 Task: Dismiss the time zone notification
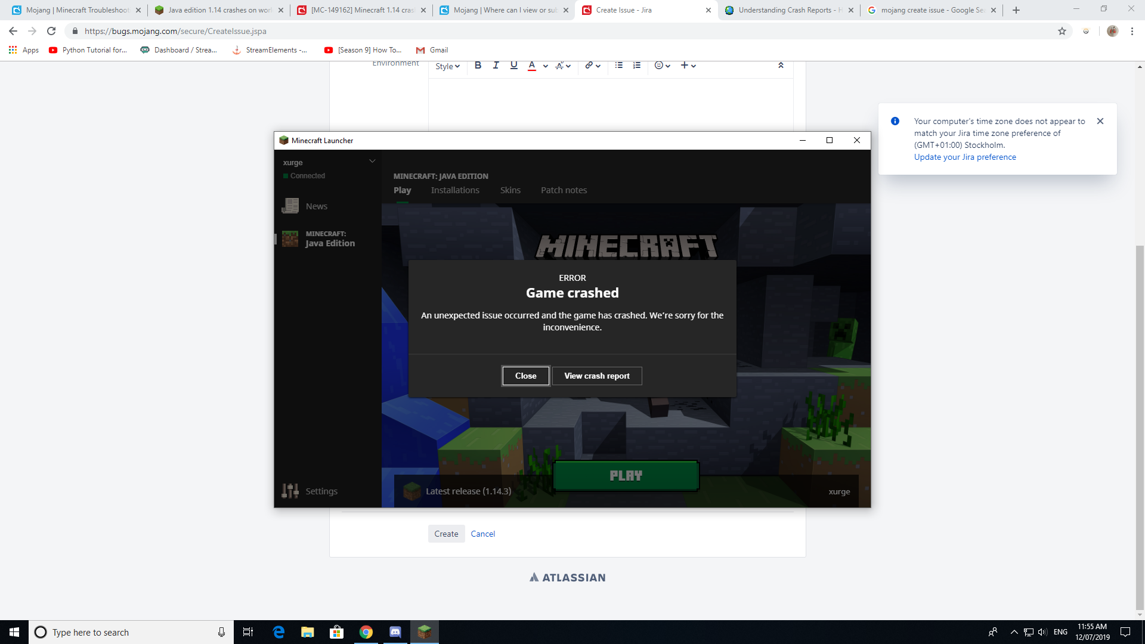[1100, 121]
